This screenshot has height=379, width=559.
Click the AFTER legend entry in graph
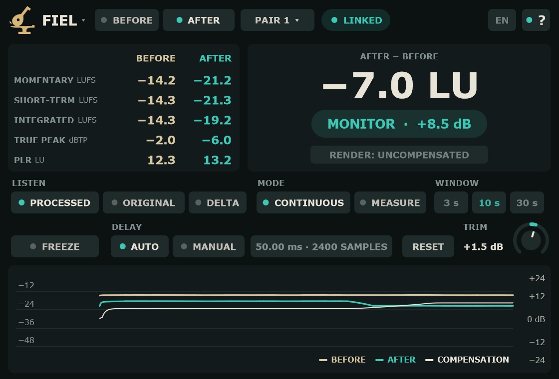[x=395, y=360]
